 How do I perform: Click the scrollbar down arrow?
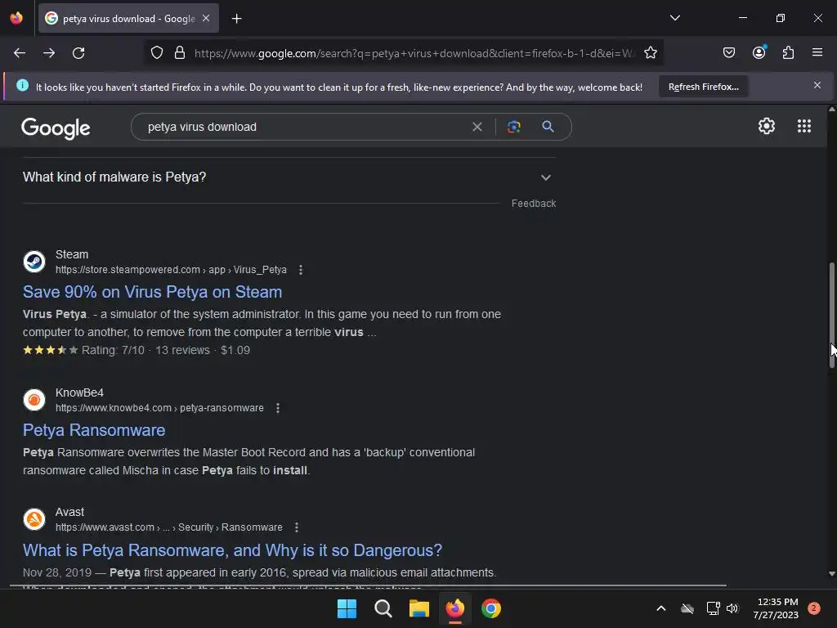831,574
